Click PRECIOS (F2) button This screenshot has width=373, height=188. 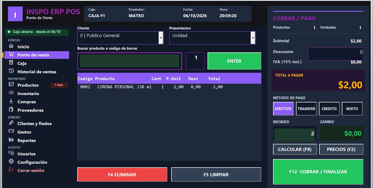point(341,149)
